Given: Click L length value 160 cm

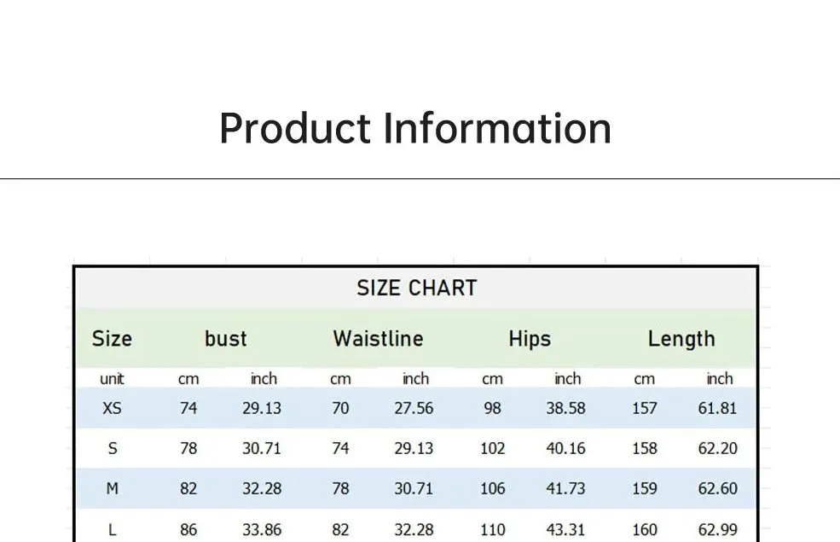Looking at the screenshot, I should [x=645, y=530].
